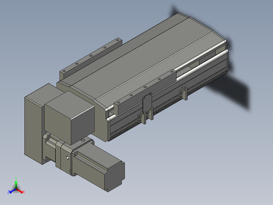Viewport: 273px width, 205px height.
Task: Select the front slider mounting bar
Action: click(x=145, y=91)
